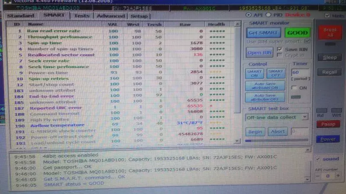Image resolution: width=346 pixels, height=194 pixels.
Task: Click the red Passp button
Action: pos(328,124)
